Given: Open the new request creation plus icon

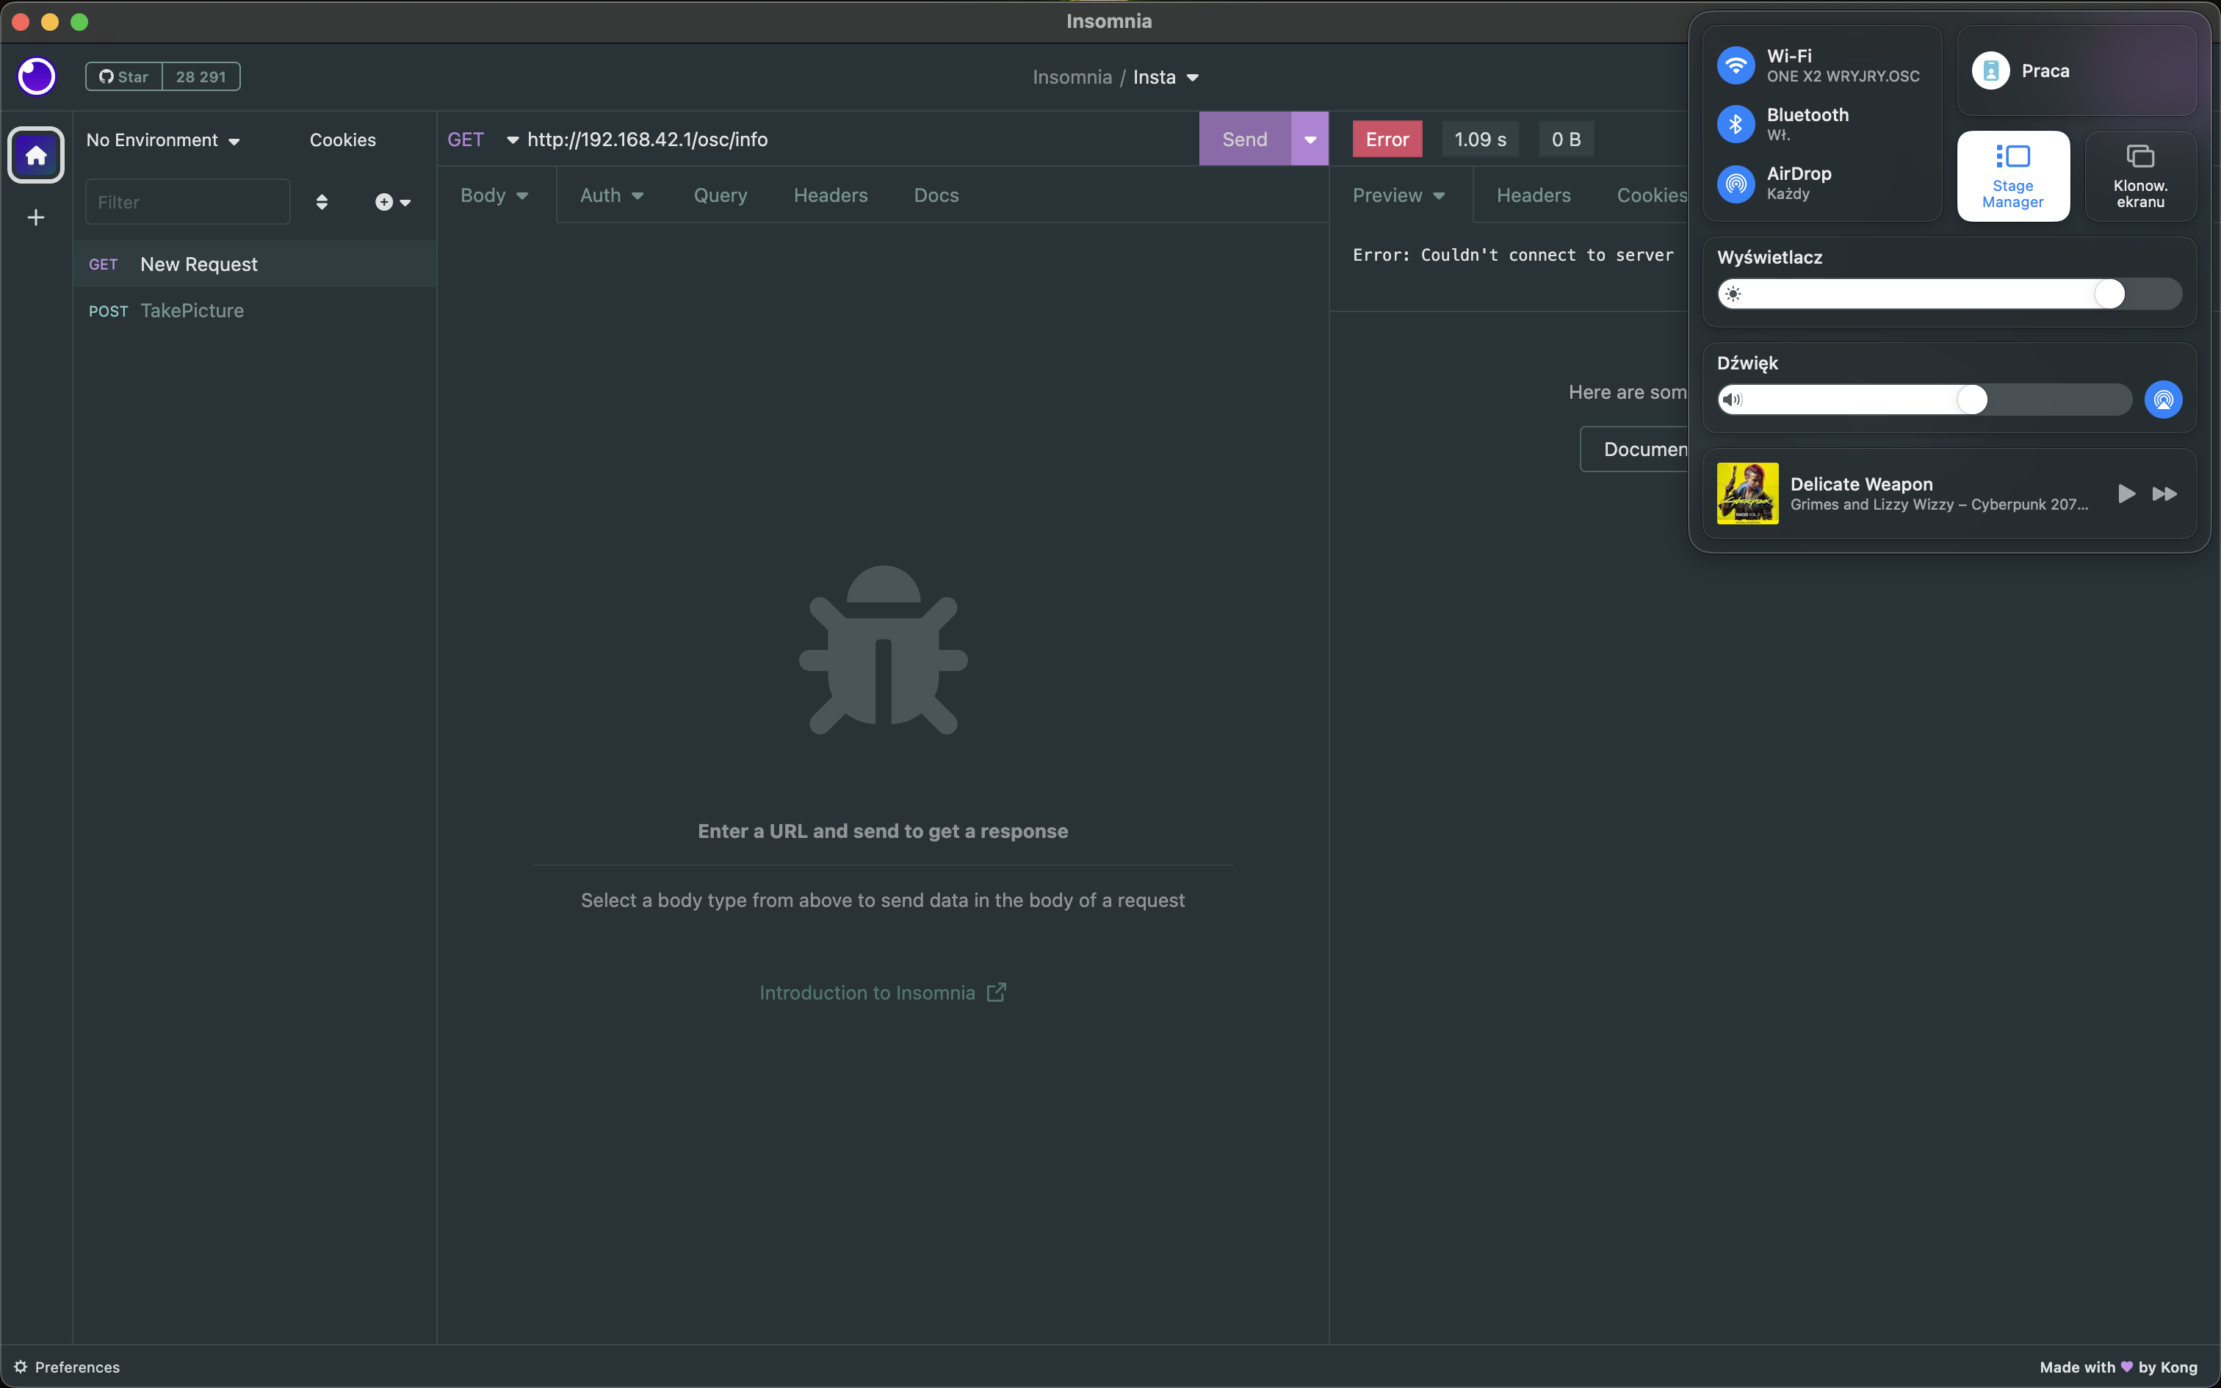Looking at the screenshot, I should [x=383, y=202].
